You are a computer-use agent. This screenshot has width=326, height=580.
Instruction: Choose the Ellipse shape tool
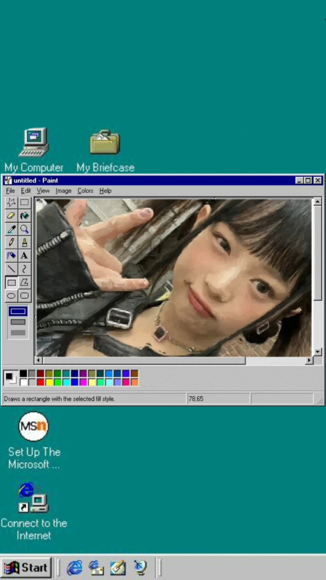pyautogui.click(x=11, y=296)
